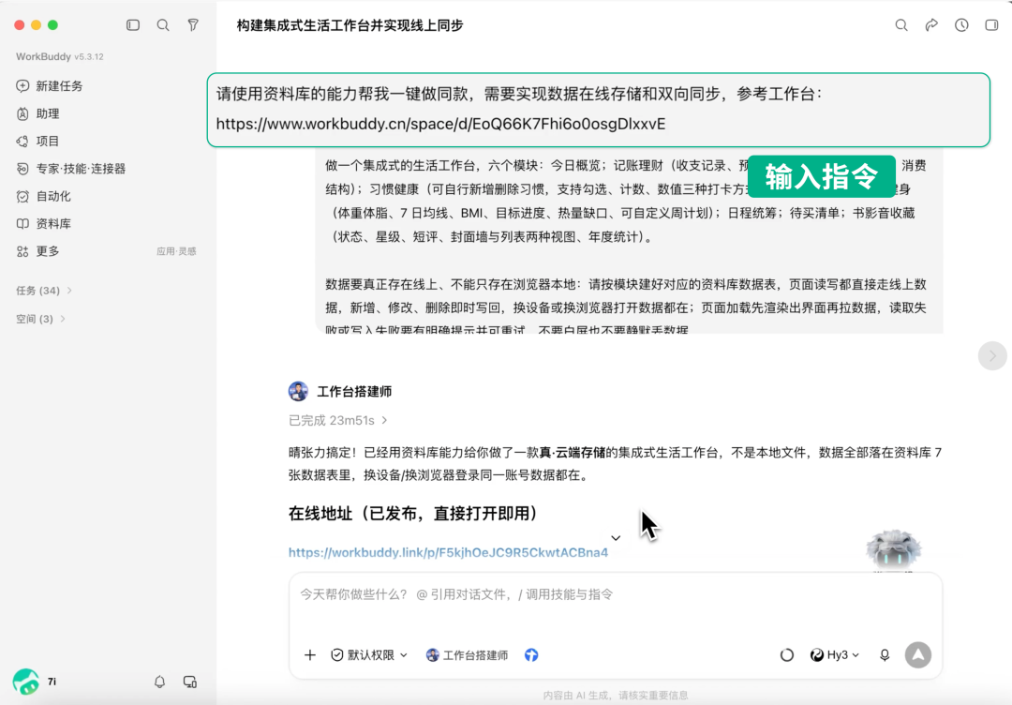This screenshot has width=1012, height=705.
Task: Focus the 今天帮你做些什么 input box
Action: click(x=616, y=594)
